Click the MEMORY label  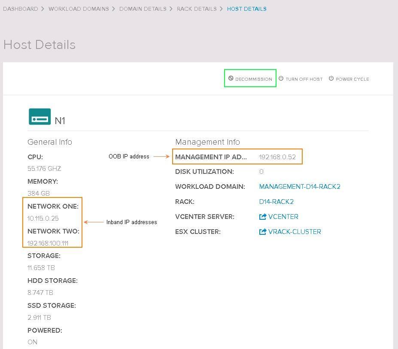click(43, 181)
